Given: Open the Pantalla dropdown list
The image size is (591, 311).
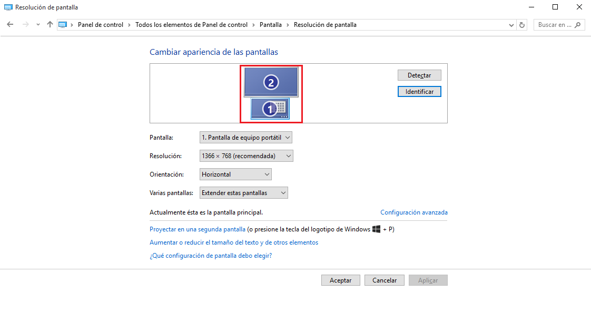Looking at the screenshot, I should [x=246, y=138].
